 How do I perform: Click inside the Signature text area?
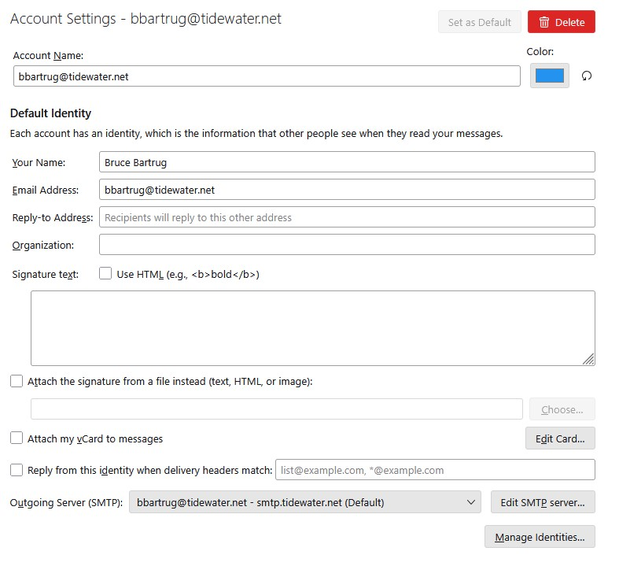click(x=312, y=327)
